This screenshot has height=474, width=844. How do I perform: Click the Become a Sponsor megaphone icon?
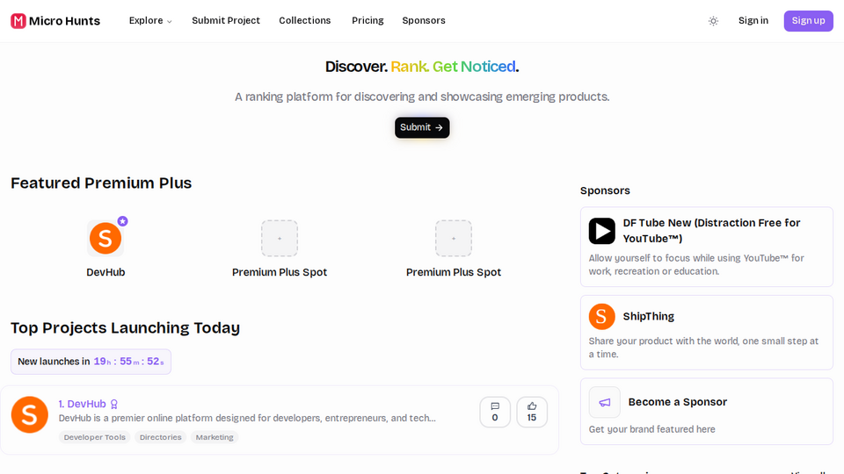[x=605, y=402]
